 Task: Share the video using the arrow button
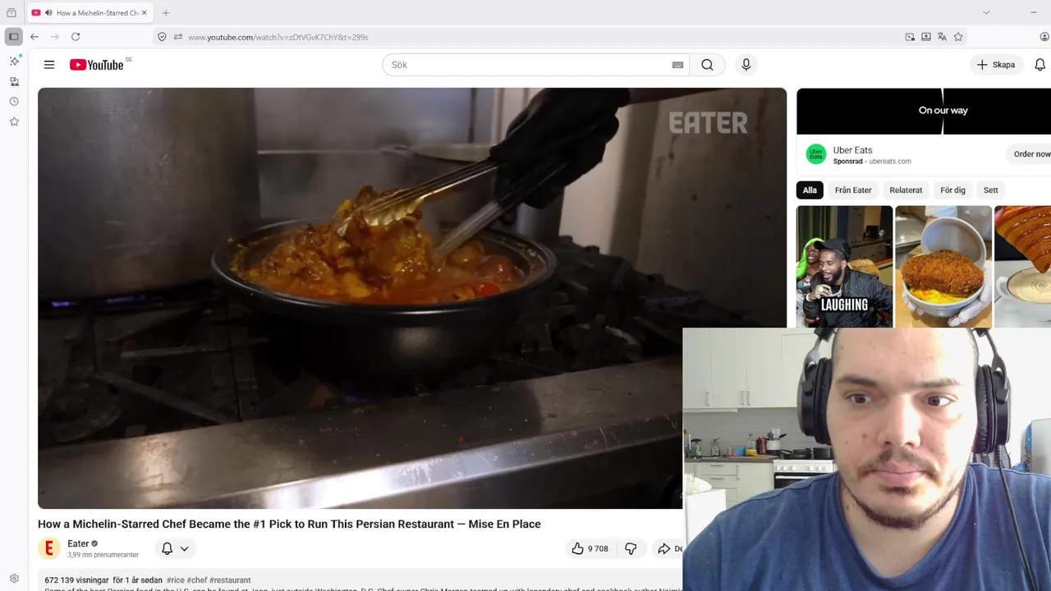tap(667, 548)
